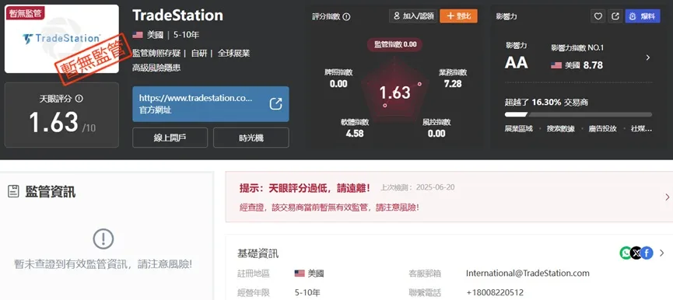This screenshot has height=300, width=673.
Task: Click the phone number +18008220512
Action: (x=495, y=293)
